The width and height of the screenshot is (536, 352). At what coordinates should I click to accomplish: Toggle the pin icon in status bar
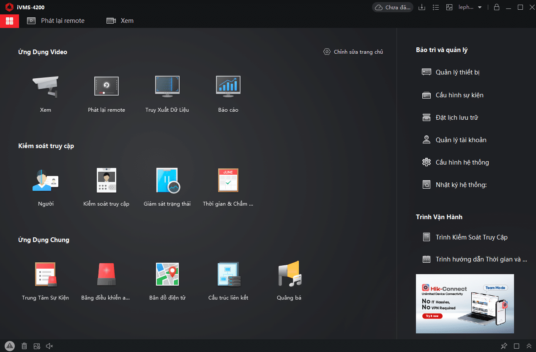[x=503, y=346]
